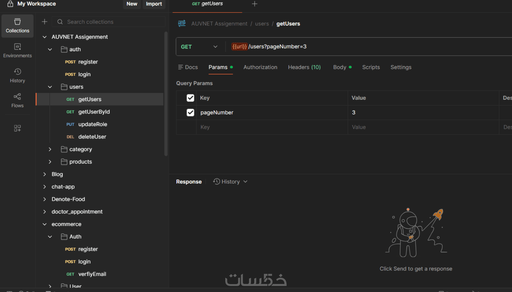Viewport: 512px width, 292px height.
Task: Collapse the ecommerce collection chevron
Action: 45,224
